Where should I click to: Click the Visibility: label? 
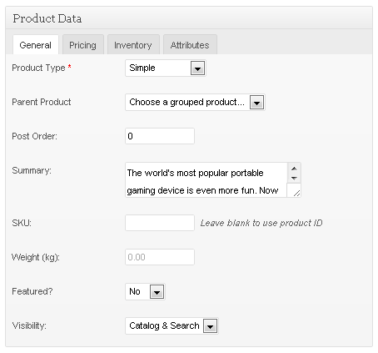[29, 325]
